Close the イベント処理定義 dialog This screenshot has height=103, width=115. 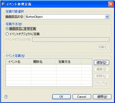pyautogui.click(x=111, y=4)
